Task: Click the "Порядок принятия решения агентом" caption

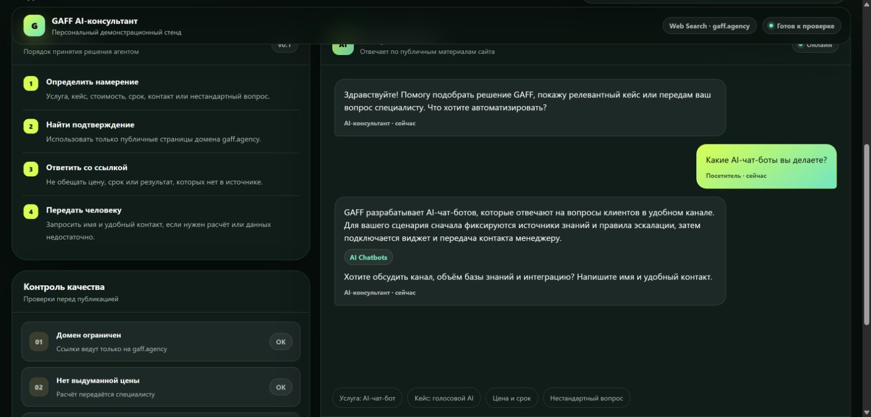Action: click(x=81, y=52)
